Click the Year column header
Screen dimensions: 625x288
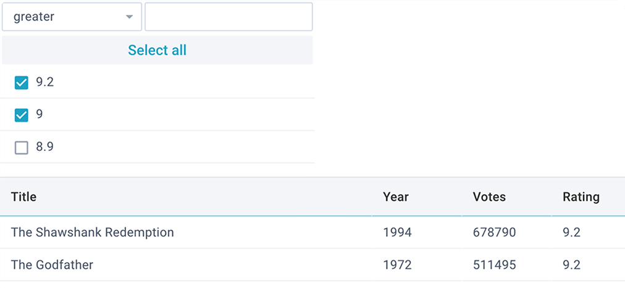[396, 197]
